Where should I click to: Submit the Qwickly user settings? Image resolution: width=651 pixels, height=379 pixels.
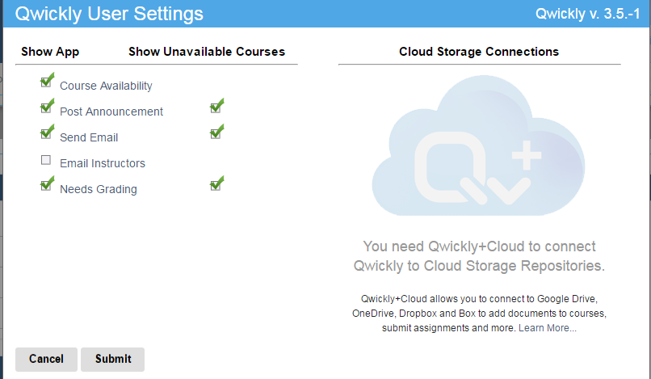coord(113,359)
